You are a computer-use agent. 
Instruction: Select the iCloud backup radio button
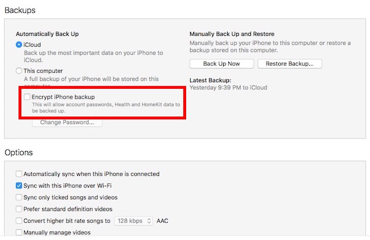click(19, 44)
